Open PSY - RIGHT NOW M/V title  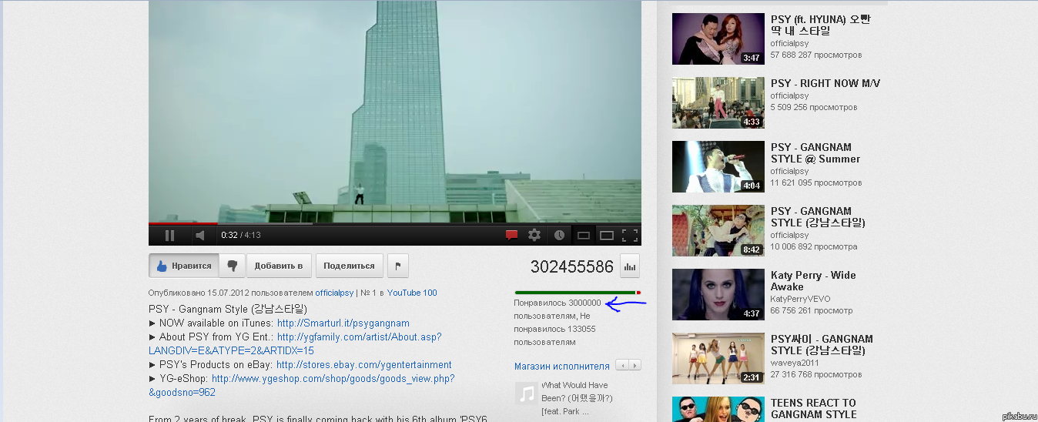coord(825,83)
